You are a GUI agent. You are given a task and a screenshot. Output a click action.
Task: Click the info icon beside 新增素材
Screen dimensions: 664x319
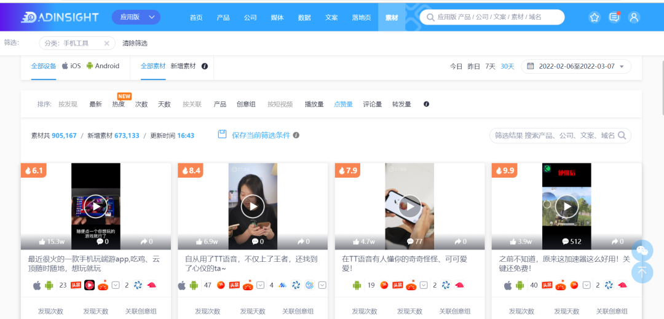click(x=205, y=66)
